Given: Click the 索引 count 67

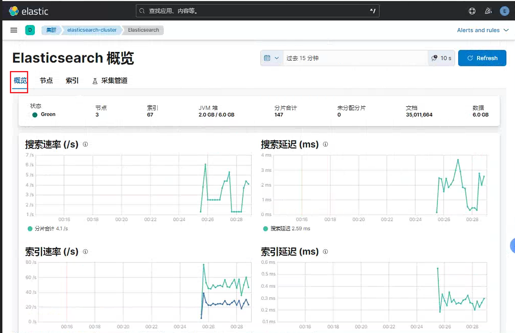Looking at the screenshot, I should [x=150, y=115].
